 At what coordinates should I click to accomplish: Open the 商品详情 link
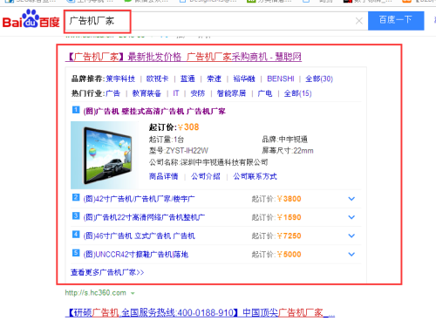pos(163,176)
